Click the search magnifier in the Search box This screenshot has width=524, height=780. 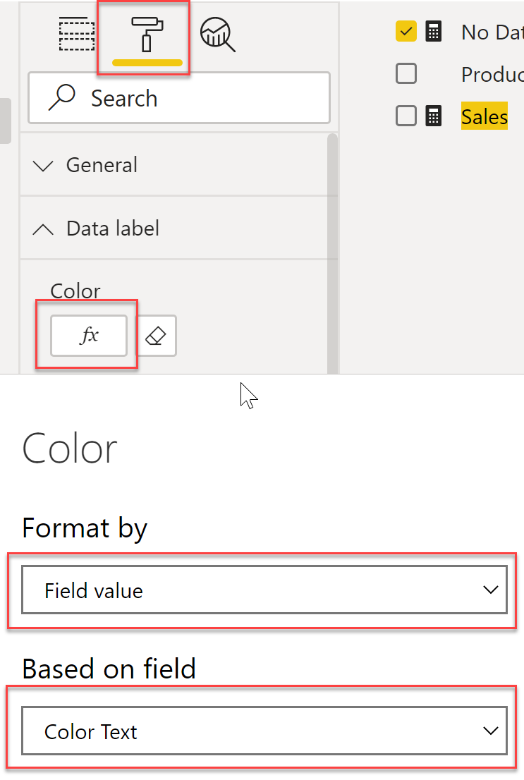[x=63, y=98]
